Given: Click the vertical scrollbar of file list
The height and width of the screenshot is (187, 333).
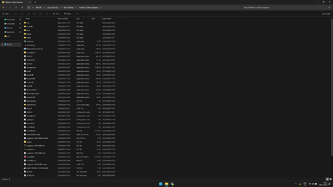Looking at the screenshot, I should coord(332,87).
